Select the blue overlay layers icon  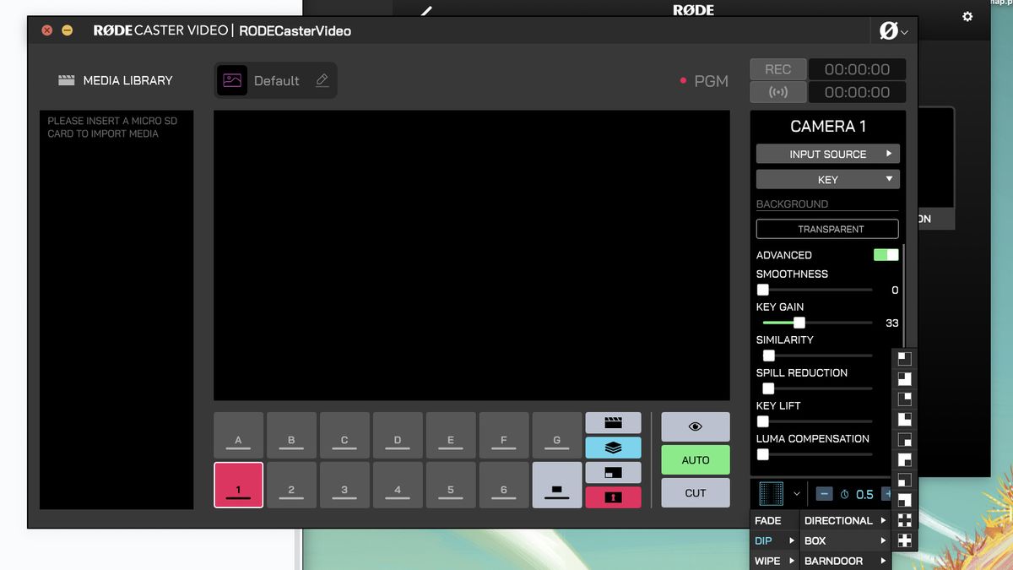pos(613,448)
